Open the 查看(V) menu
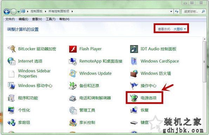This screenshot has height=135, width=209. [x=37, y=19]
